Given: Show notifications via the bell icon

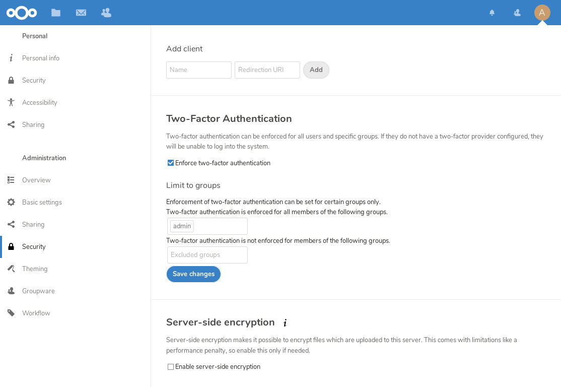Looking at the screenshot, I should click(492, 13).
